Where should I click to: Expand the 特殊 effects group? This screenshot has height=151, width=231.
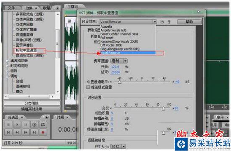[x=7, y=71]
